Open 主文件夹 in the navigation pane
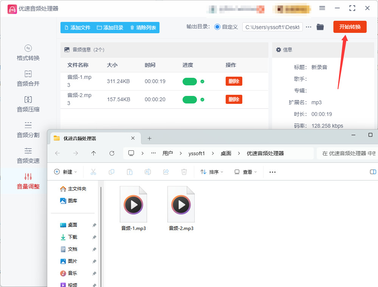378x287 pixels. tap(73, 189)
